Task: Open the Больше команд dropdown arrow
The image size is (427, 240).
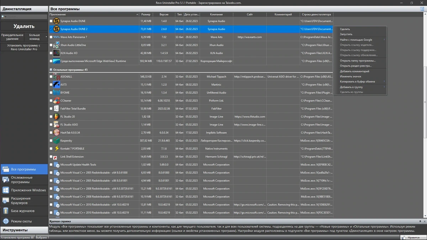Action: coord(46,37)
